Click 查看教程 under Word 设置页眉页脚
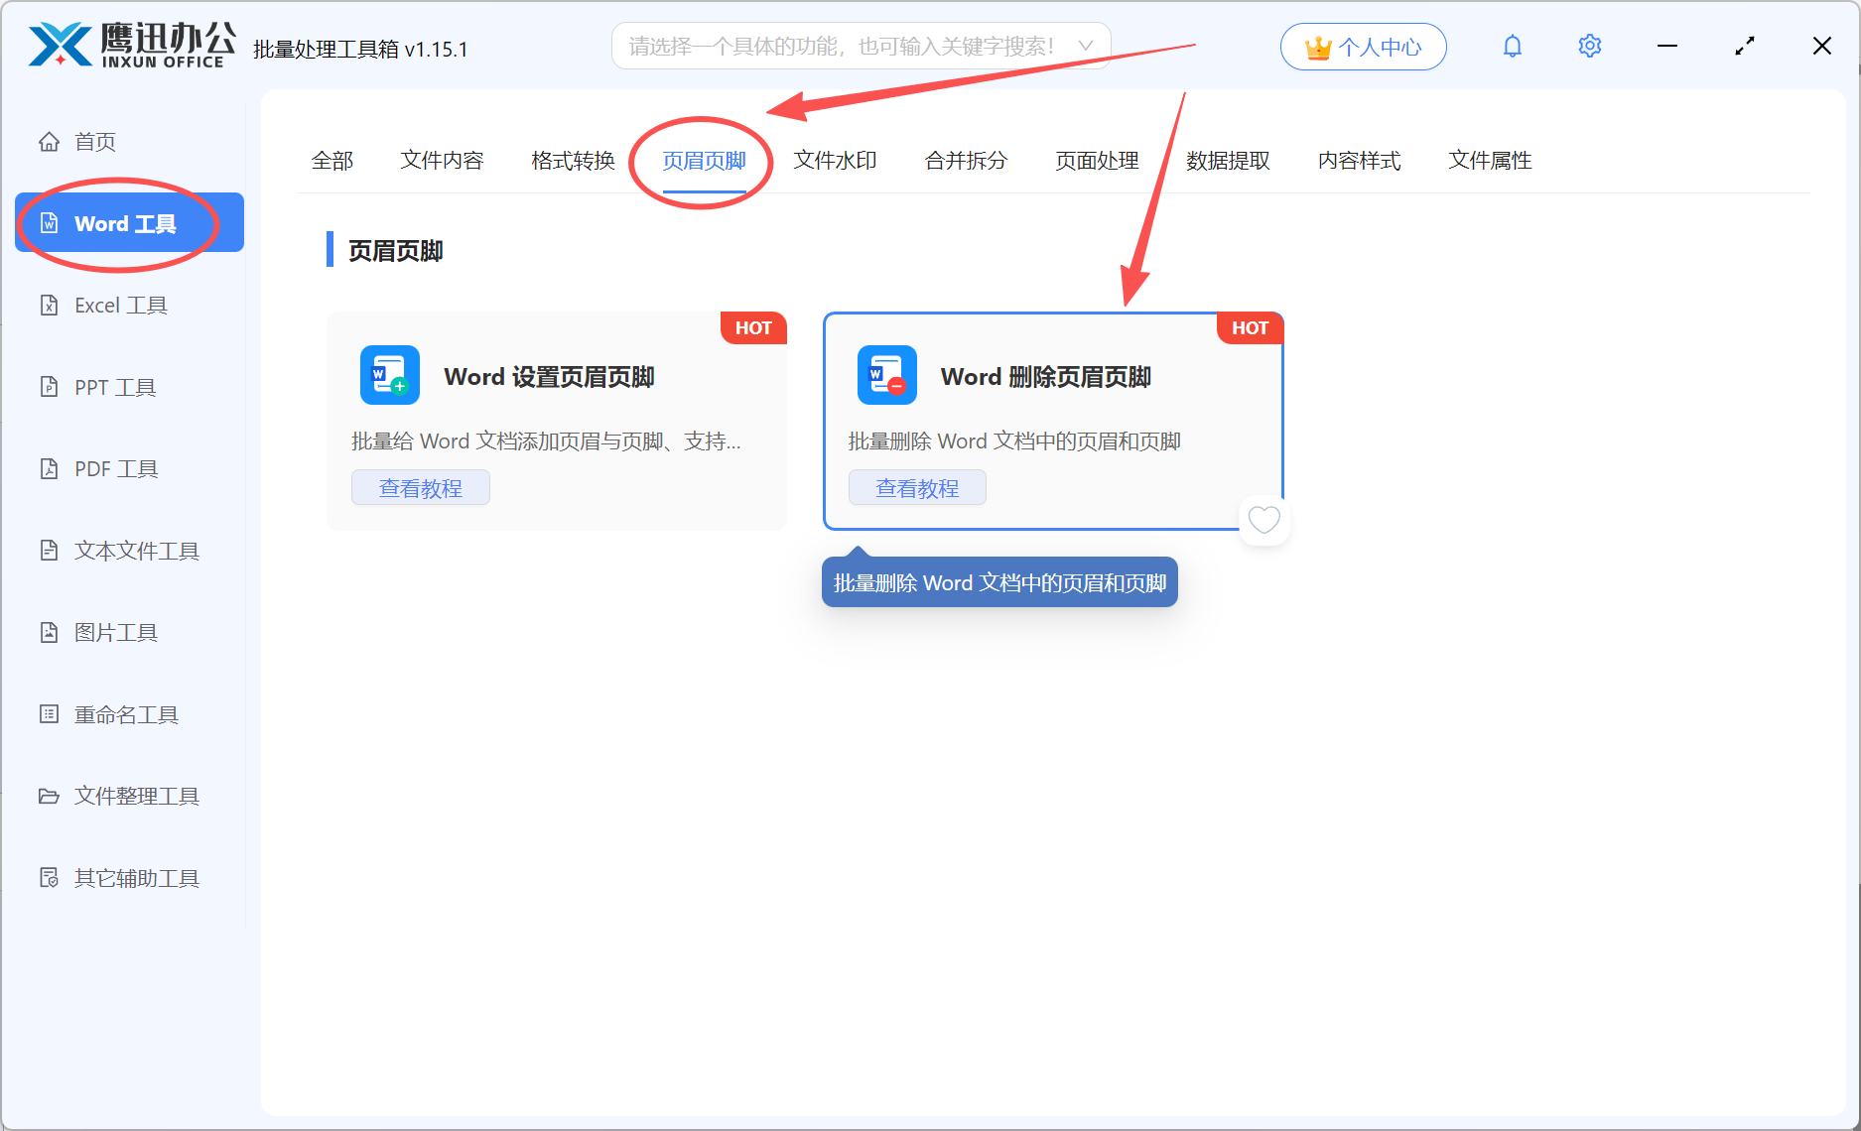1861x1131 pixels. pos(421,488)
